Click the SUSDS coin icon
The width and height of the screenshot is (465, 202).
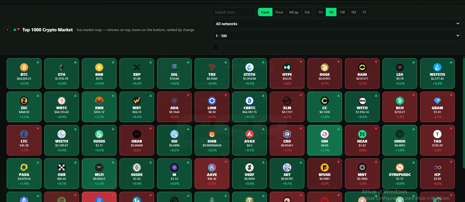(99, 134)
